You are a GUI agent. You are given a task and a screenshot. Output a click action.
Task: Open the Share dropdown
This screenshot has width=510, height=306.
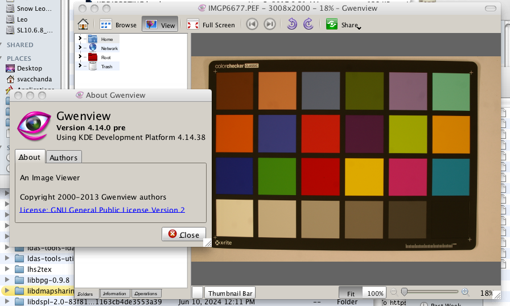tap(344, 24)
